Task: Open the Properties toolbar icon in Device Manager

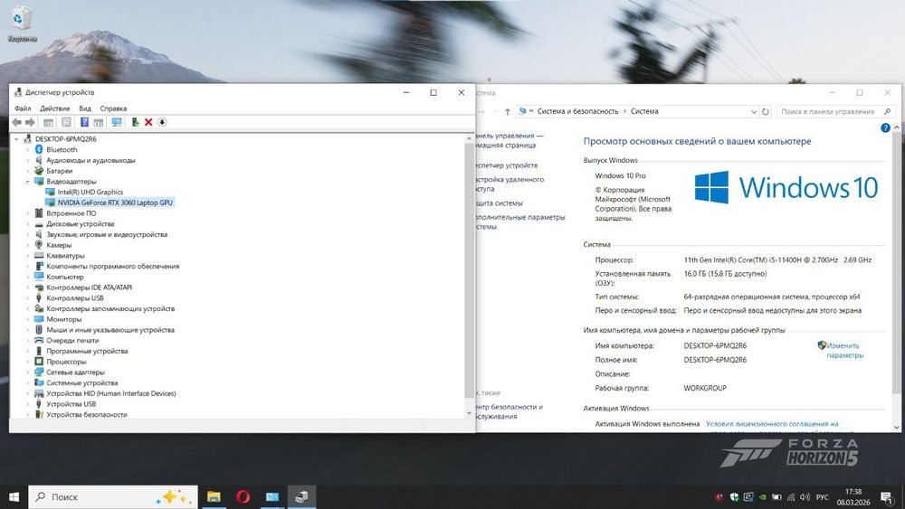Action: tap(66, 122)
